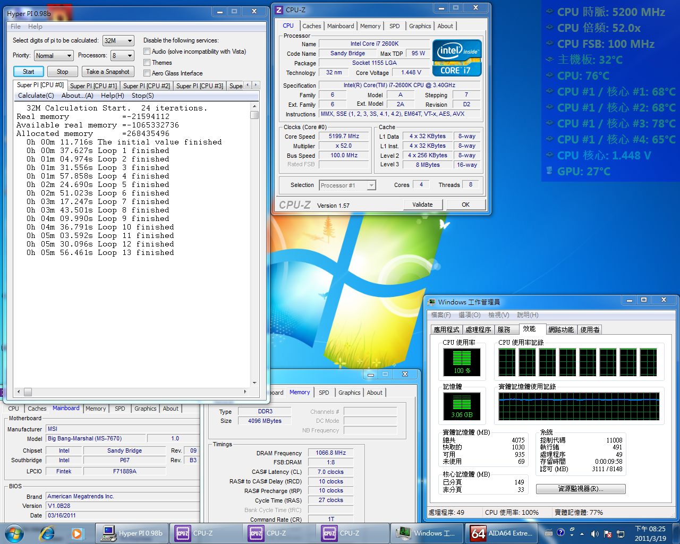This screenshot has width=680, height=544.
Task: Open Hyper PI 0.98b taskbar button
Action: [x=132, y=533]
